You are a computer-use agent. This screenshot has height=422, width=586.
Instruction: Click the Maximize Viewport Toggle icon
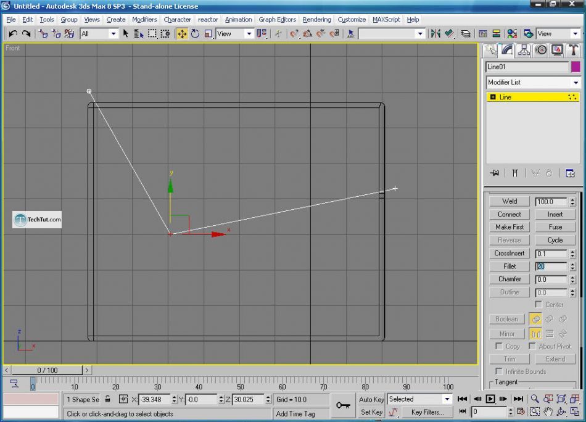(x=574, y=412)
